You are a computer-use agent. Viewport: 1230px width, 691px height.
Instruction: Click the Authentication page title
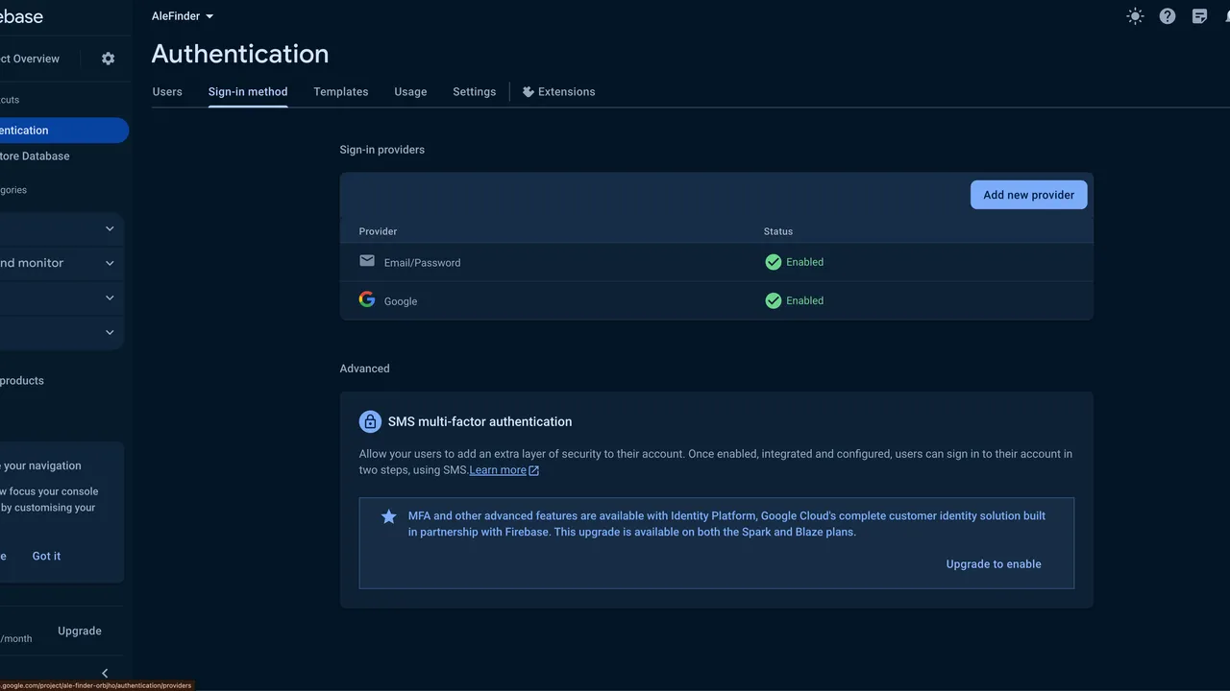pos(240,54)
